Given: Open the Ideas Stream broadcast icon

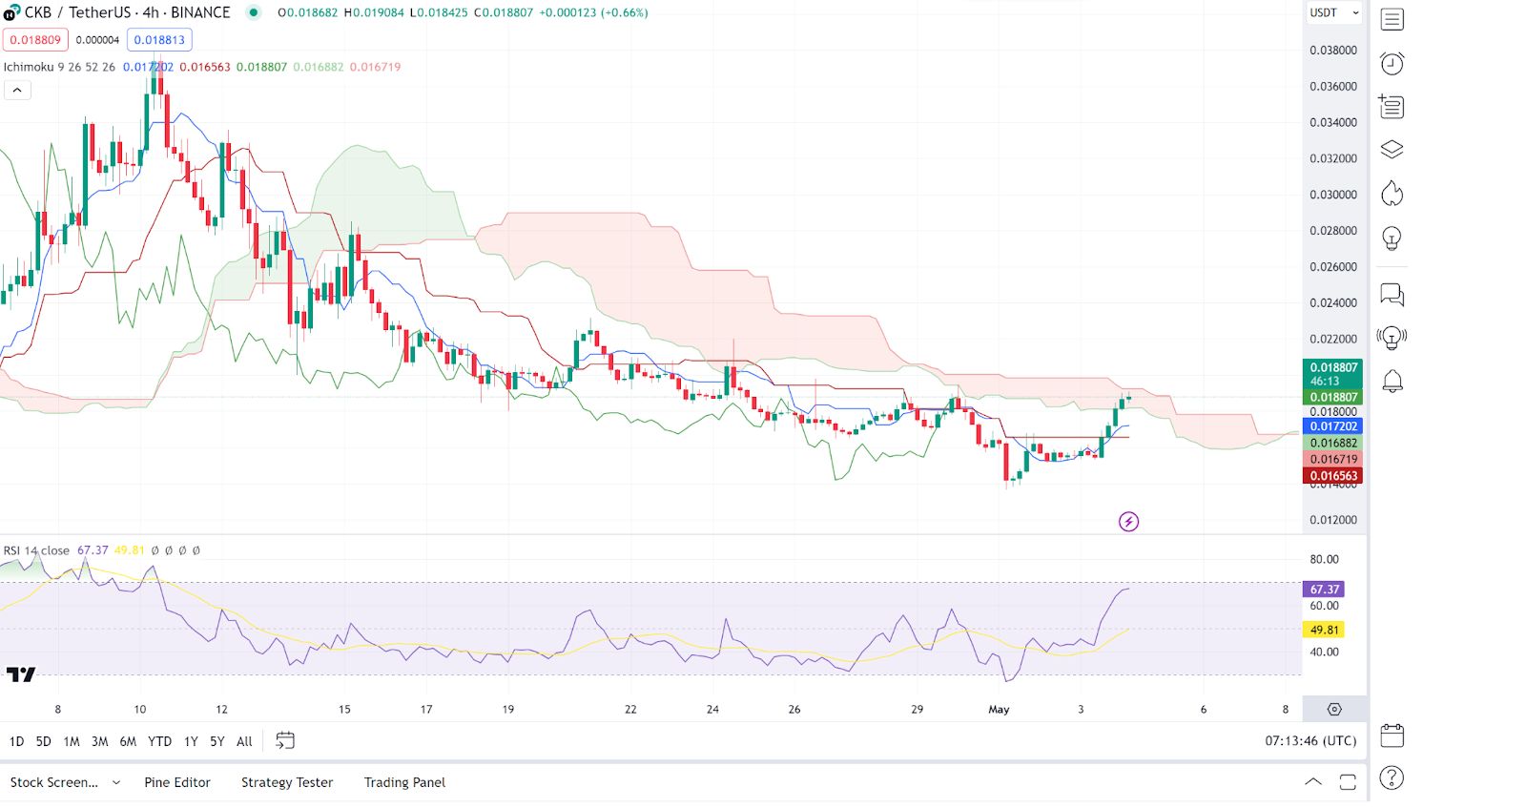Looking at the screenshot, I should (x=1392, y=338).
